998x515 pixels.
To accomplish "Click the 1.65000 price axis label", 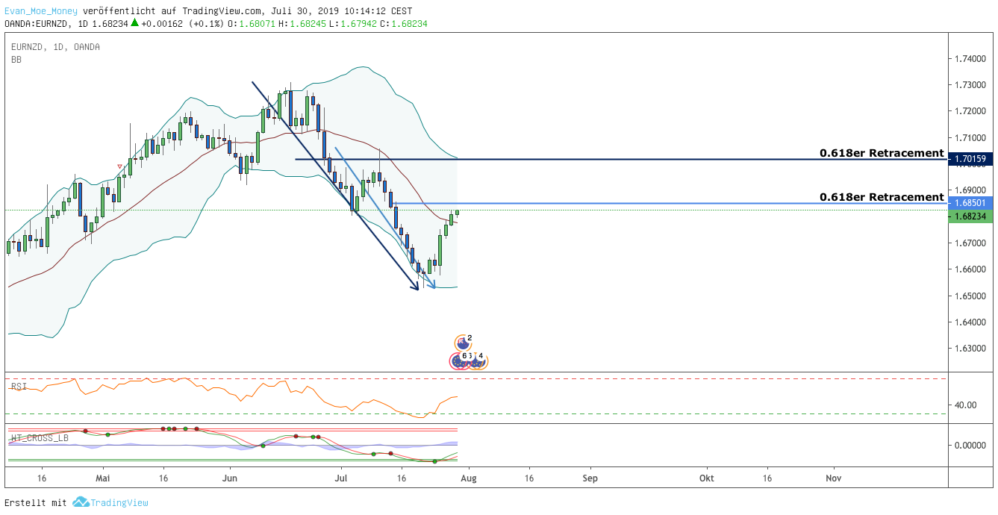I will pyautogui.click(x=971, y=296).
